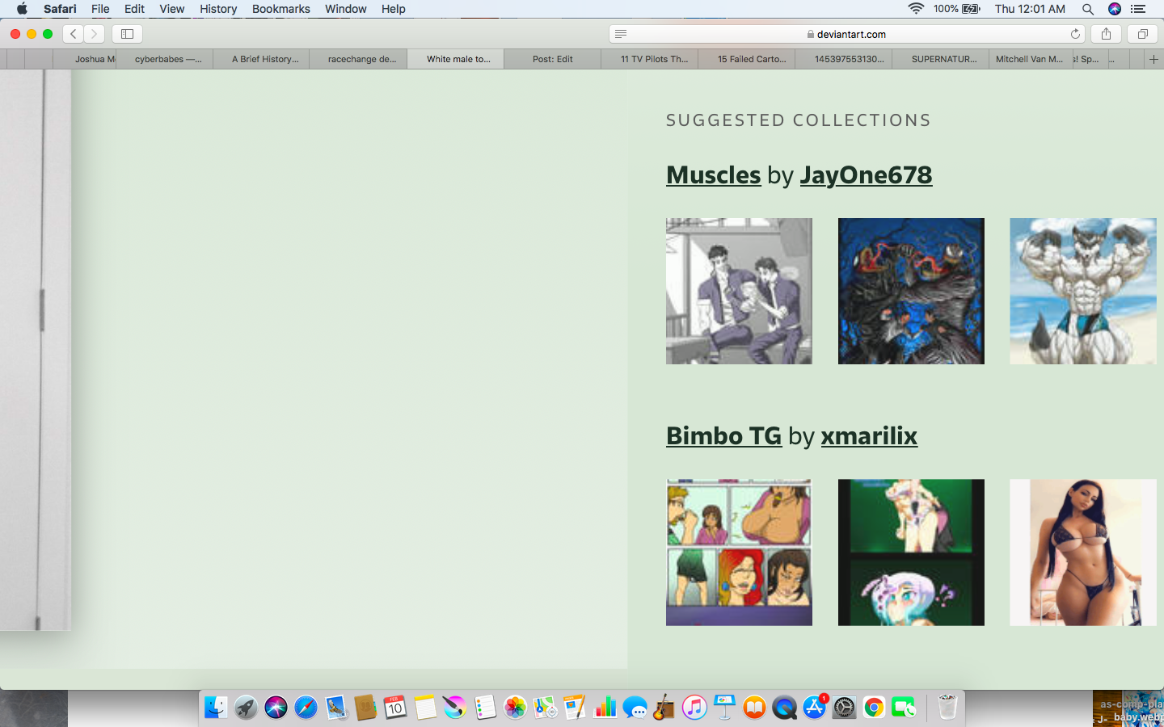
Task: Open GarageBand guitar icon in Dock
Action: (664, 708)
